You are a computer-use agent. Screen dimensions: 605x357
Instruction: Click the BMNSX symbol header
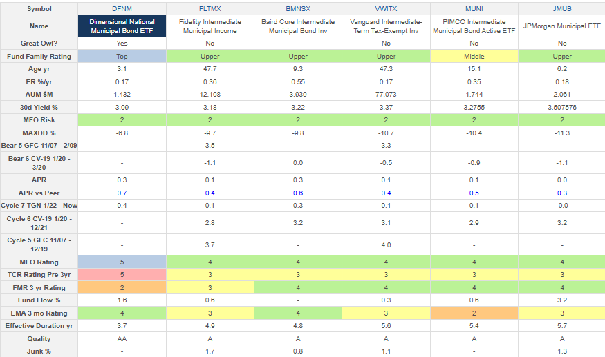[297, 8]
